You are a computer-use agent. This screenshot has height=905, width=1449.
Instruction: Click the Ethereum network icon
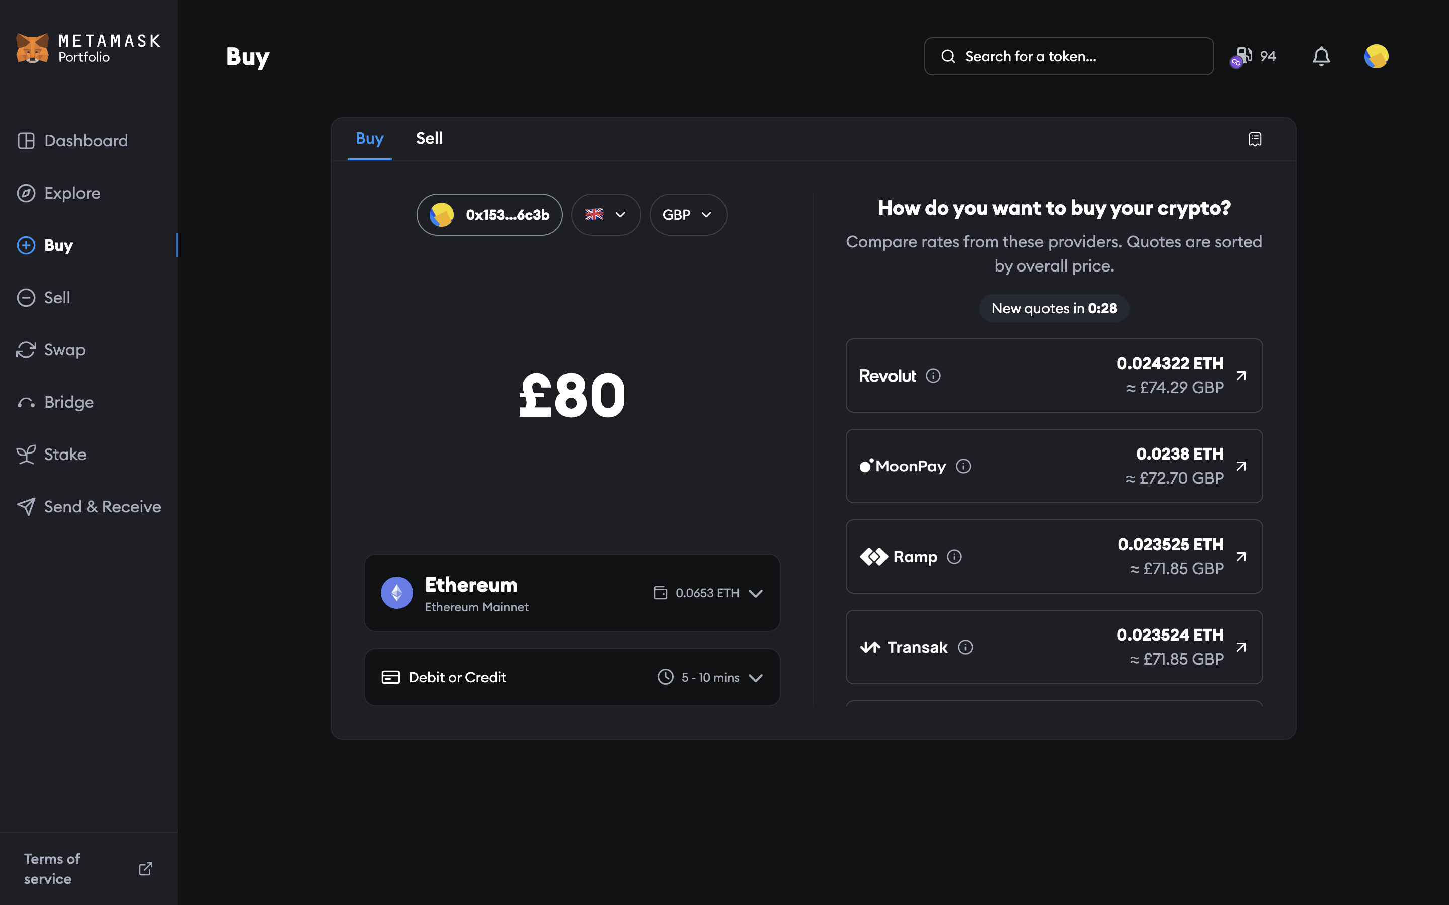coord(396,593)
